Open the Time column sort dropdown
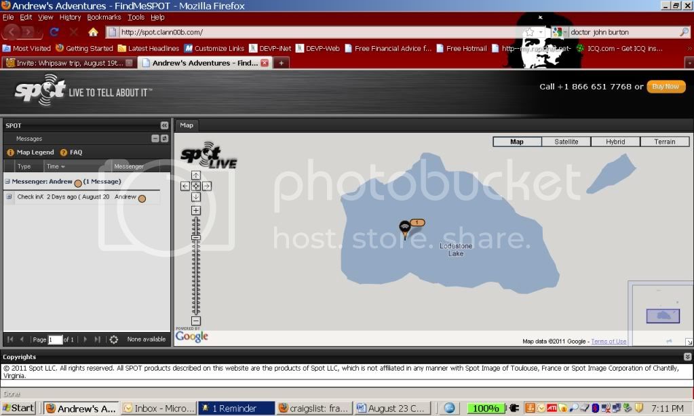The image size is (694, 416). pyautogui.click(x=63, y=167)
